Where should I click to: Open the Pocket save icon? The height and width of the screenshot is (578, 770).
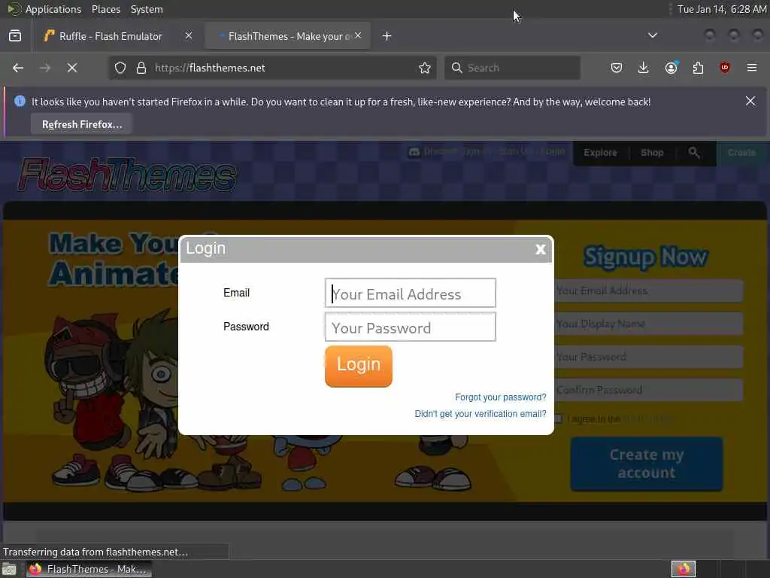coord(617,68)
